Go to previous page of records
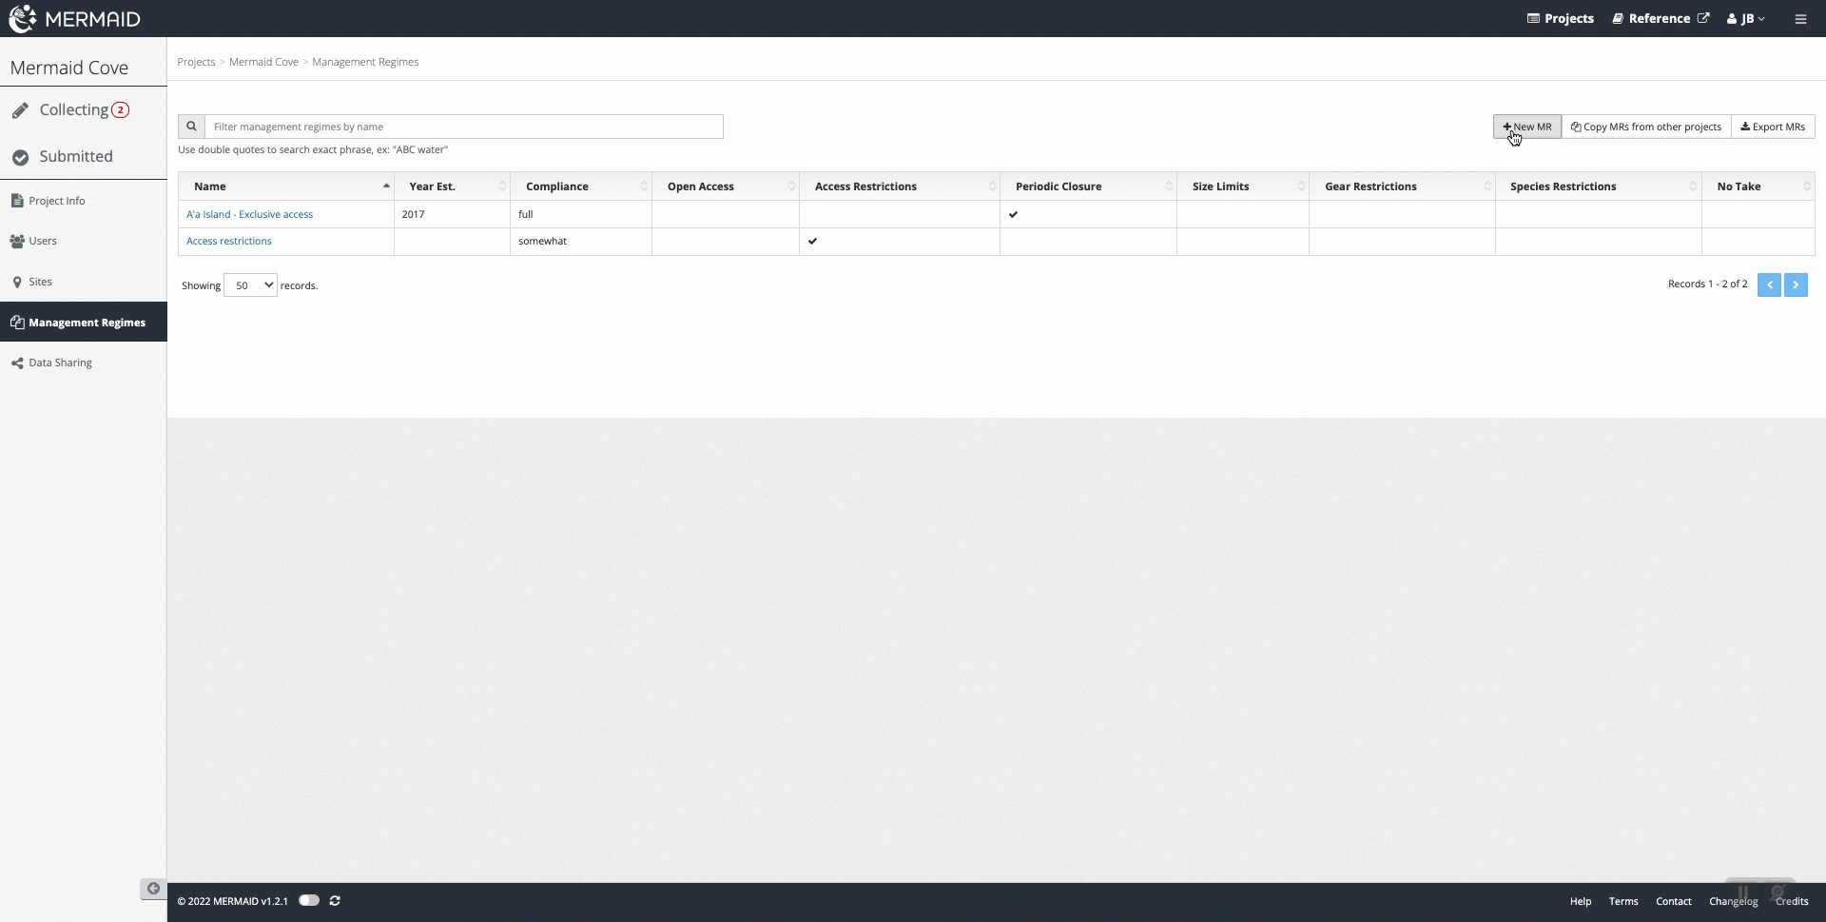The height and width of the screenshot is (922, 1826). [1769, 284]
